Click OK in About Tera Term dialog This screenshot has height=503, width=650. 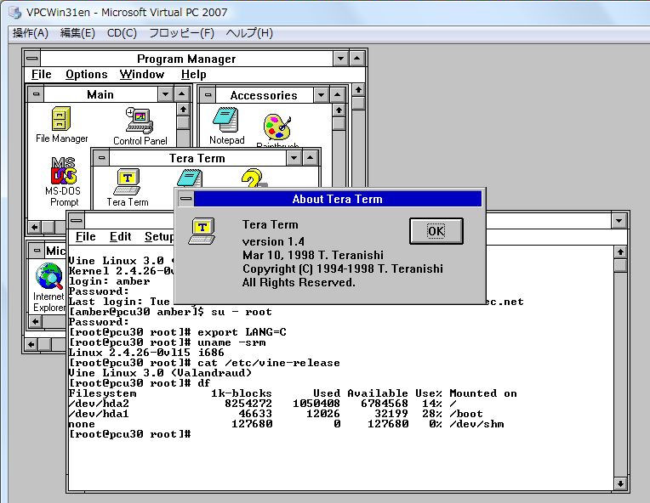(x=436, y=231)
